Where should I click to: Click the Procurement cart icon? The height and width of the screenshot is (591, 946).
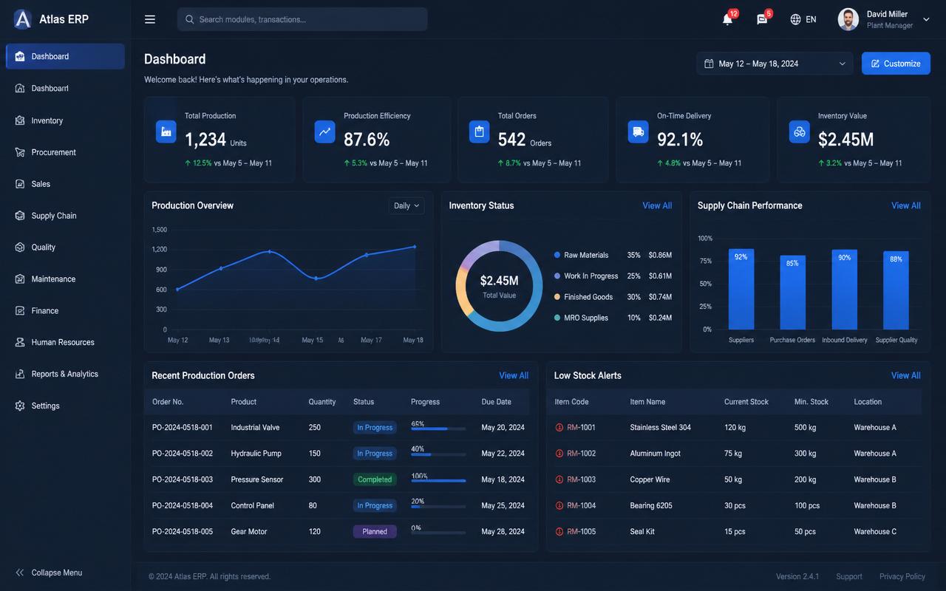[20, 152]
